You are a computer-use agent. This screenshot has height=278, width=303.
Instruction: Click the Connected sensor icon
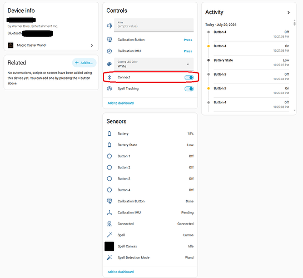pos(110,224)
